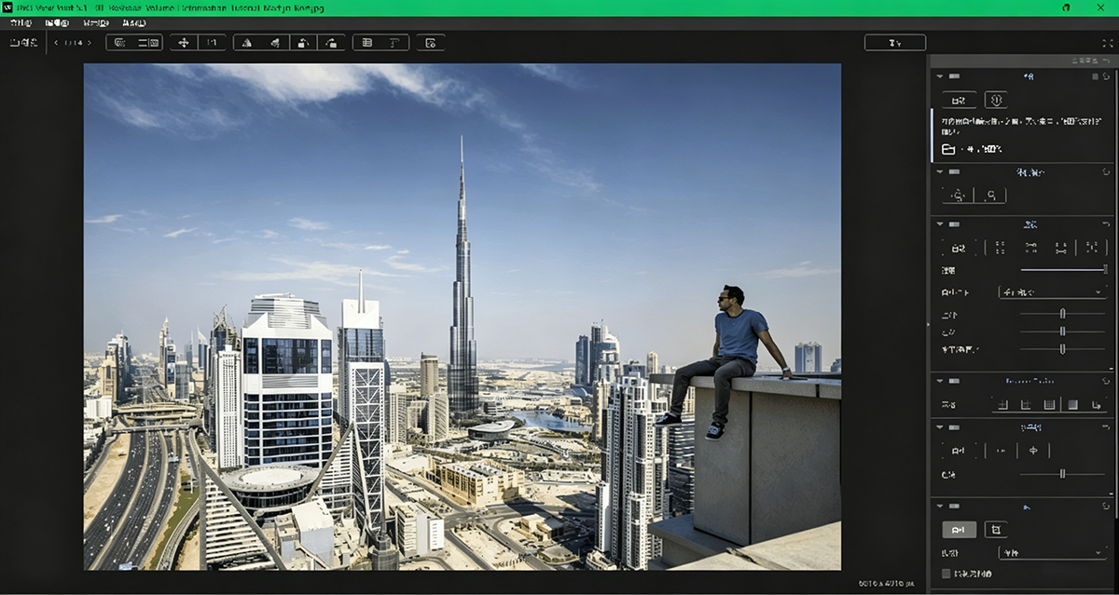Select the vertical-parallels perspective tool icon

pyautogui.click(x=1000, y=248)
